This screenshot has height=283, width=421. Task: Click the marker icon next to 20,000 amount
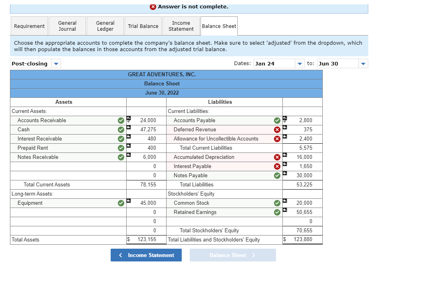pos(285,201)
